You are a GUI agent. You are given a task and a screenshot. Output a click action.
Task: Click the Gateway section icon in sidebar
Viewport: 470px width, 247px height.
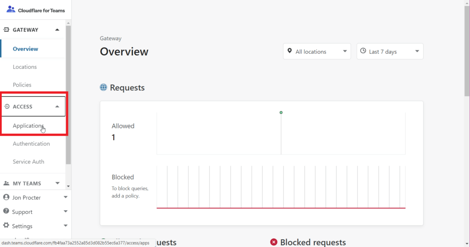(6, 29)
